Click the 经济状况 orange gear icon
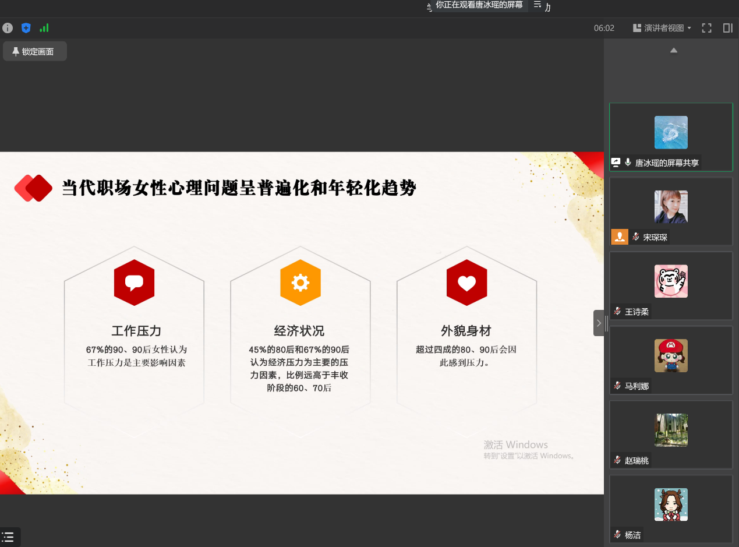The width and height of the screenshot is (739, 547). (x=300, y=283)
